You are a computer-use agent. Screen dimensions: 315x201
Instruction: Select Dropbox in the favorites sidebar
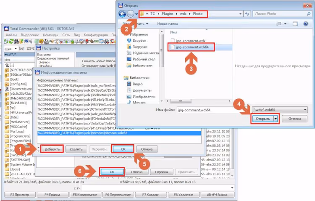[x=136, y=40]
